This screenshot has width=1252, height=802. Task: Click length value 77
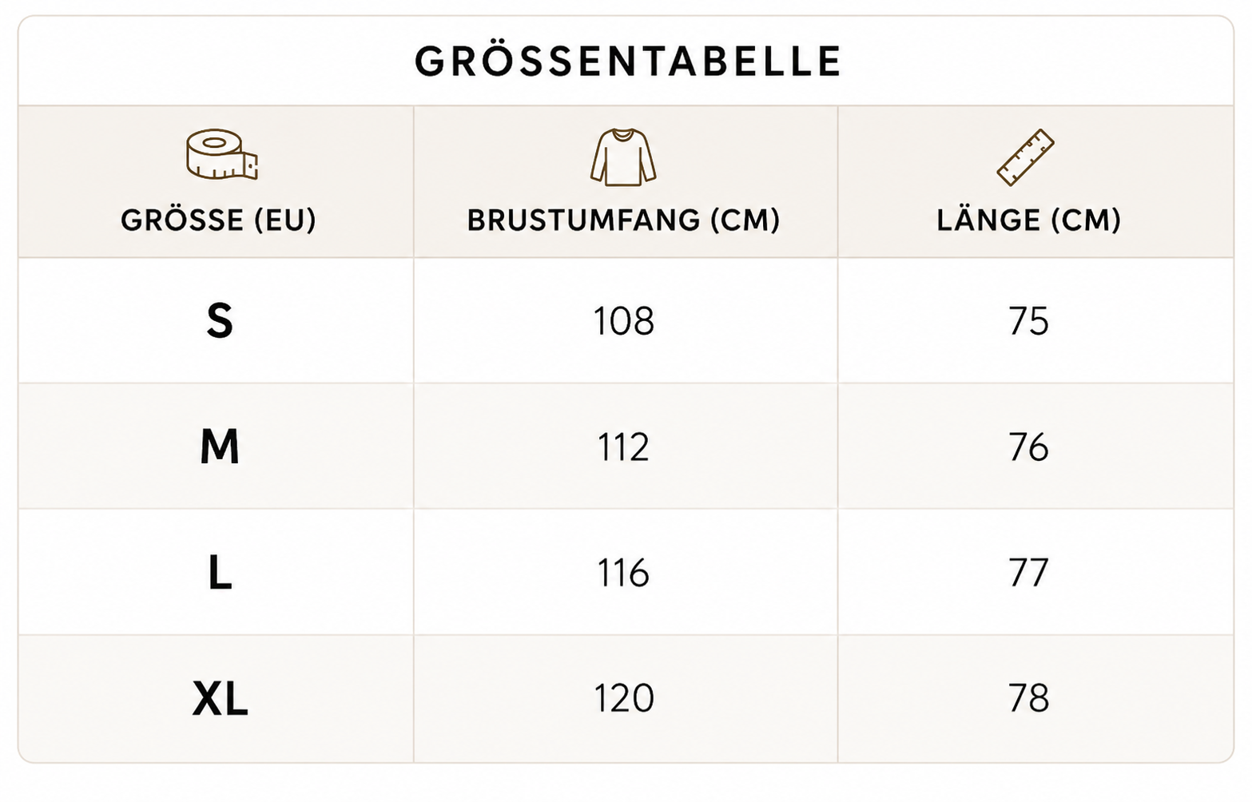[1028, 573]
